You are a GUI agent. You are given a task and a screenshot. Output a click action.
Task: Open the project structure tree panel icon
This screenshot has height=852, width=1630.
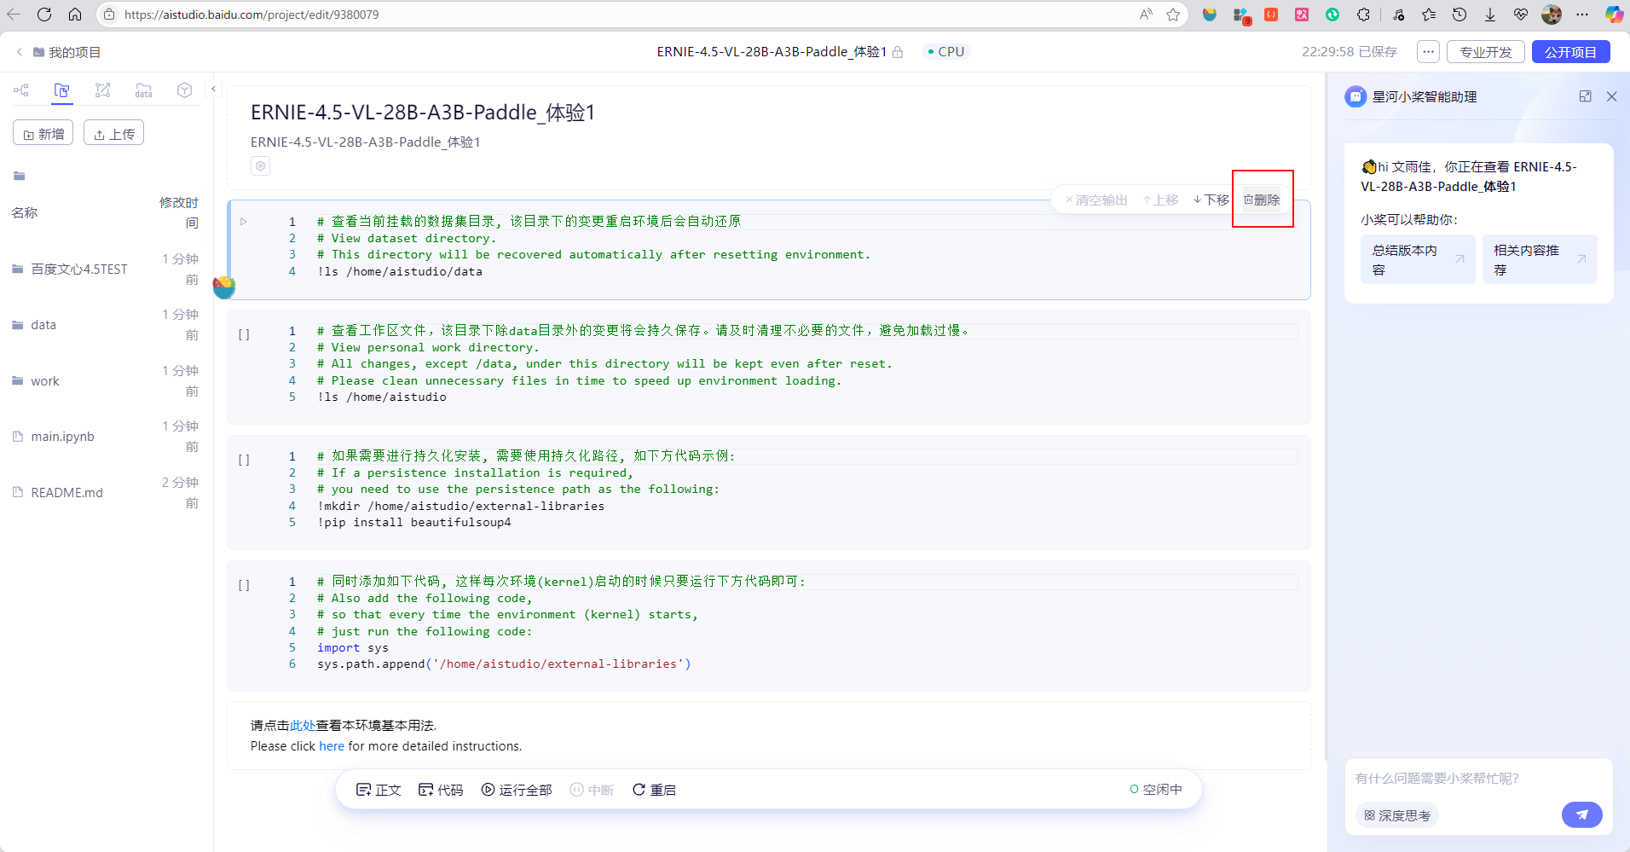(x=21, y=90)
